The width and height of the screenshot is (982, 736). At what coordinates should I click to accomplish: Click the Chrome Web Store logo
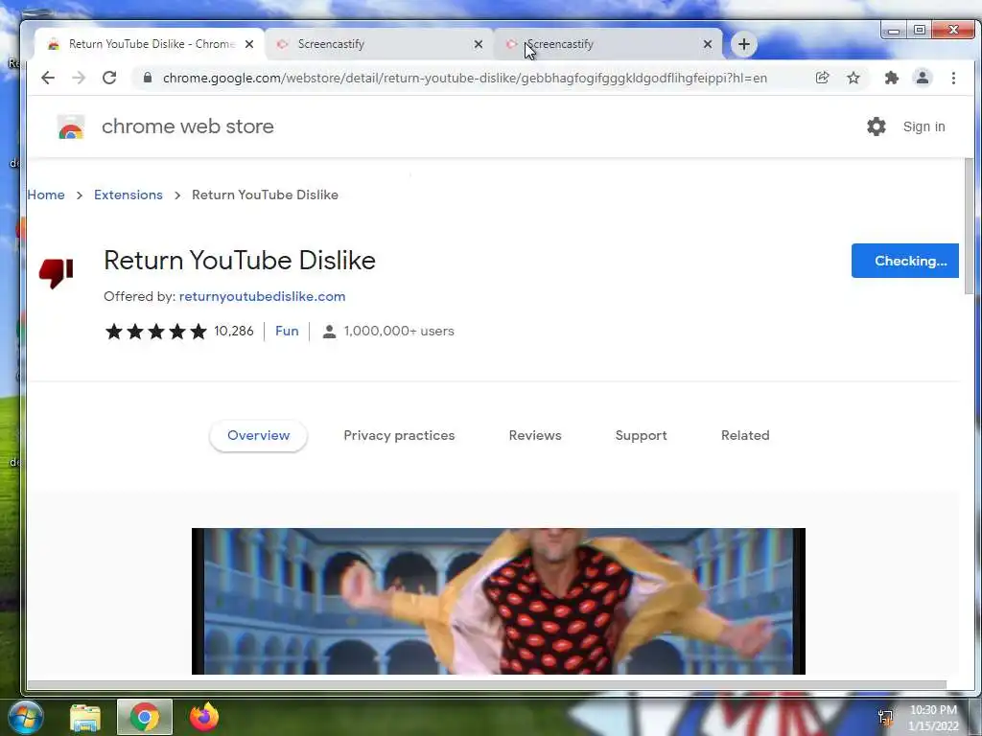coord(71,127)
